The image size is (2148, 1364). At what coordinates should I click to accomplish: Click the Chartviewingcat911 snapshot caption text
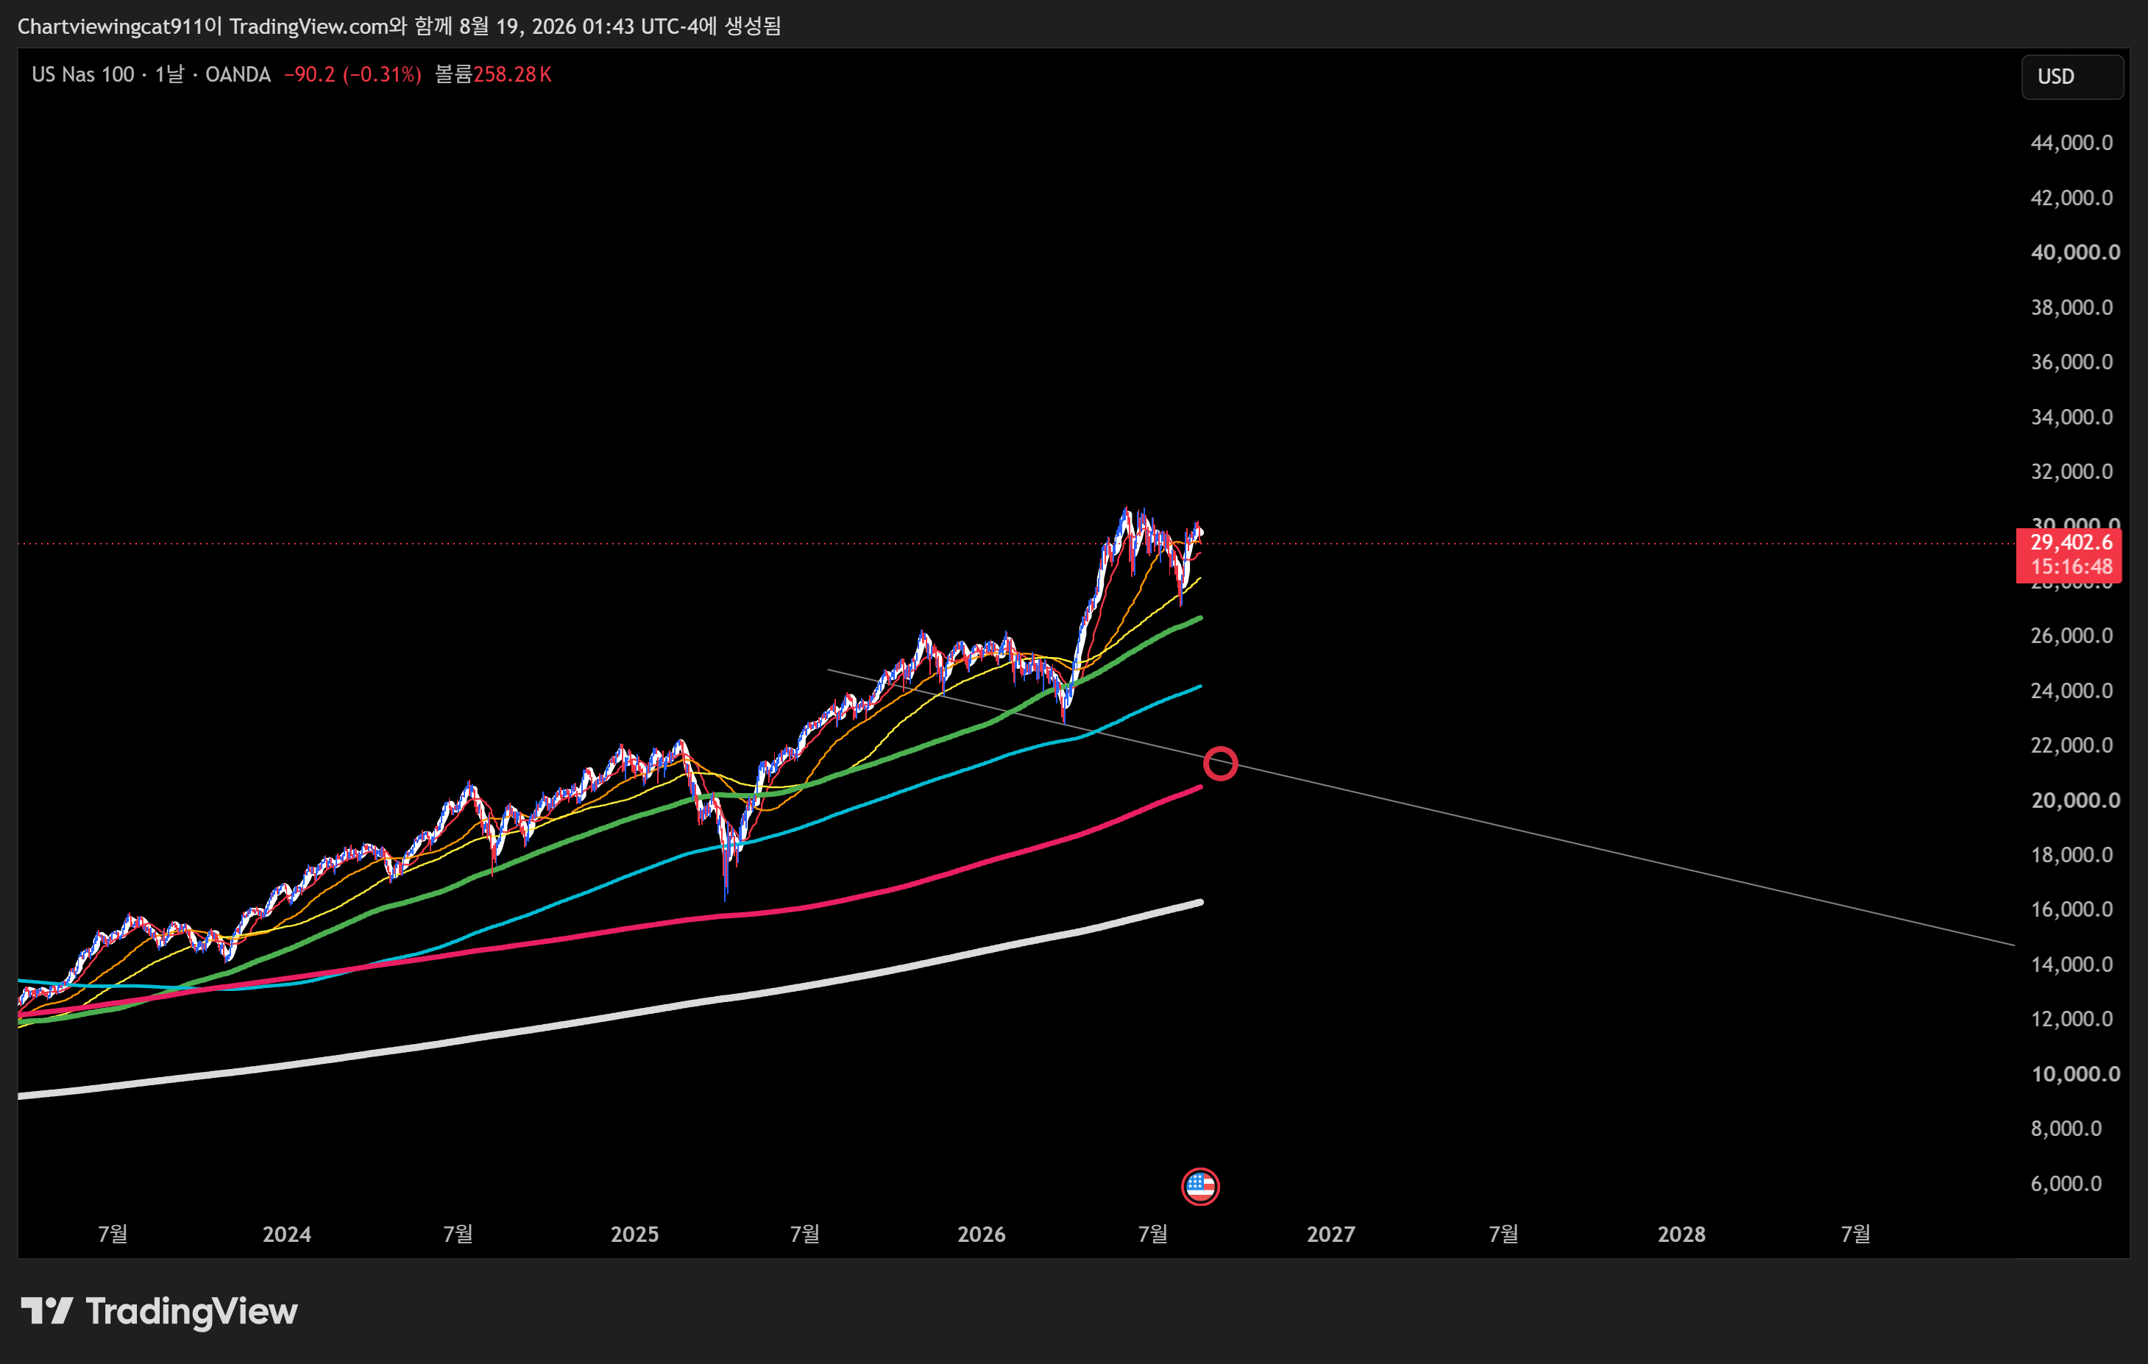[399, 26]
